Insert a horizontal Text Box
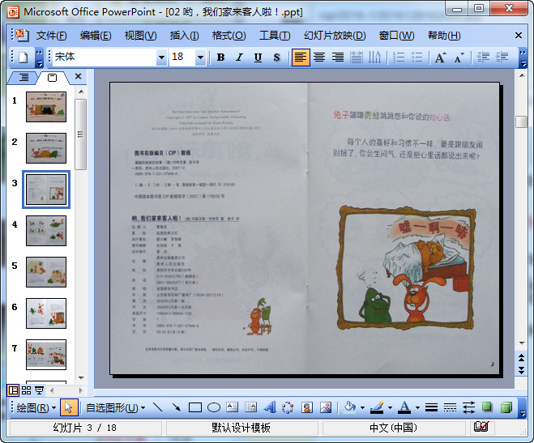This screenshot has width=534, height=443. (x=233, y=407)
